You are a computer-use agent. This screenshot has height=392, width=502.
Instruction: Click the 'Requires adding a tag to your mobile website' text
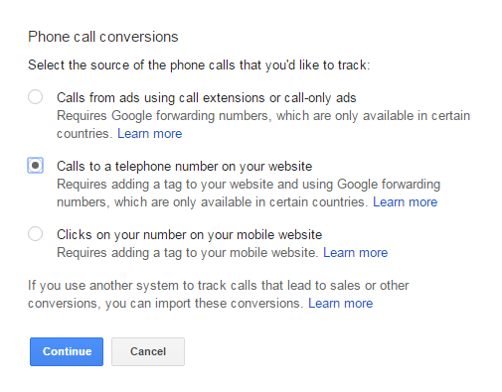(187, 253)
